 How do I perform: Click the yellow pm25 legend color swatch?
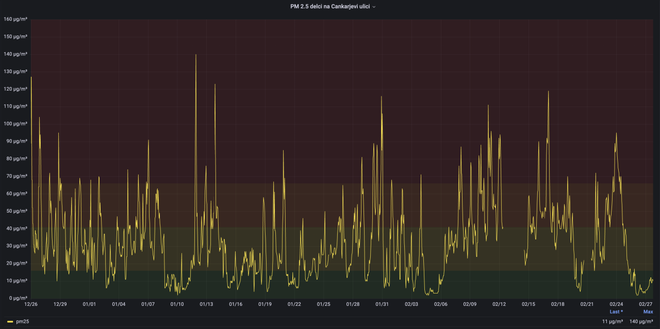[x=10, y=321]
